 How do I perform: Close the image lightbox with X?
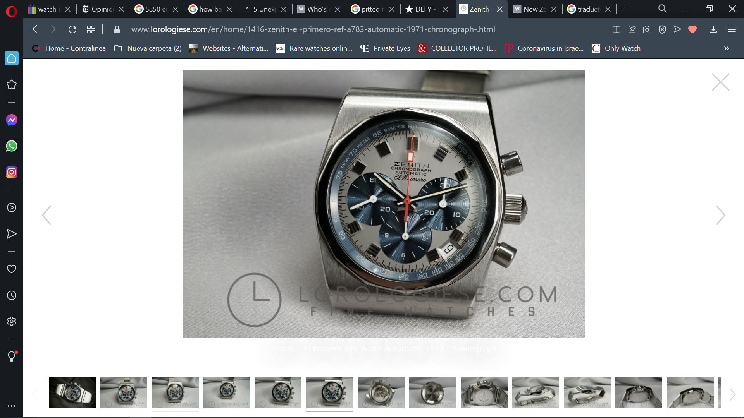click(720, 82)
